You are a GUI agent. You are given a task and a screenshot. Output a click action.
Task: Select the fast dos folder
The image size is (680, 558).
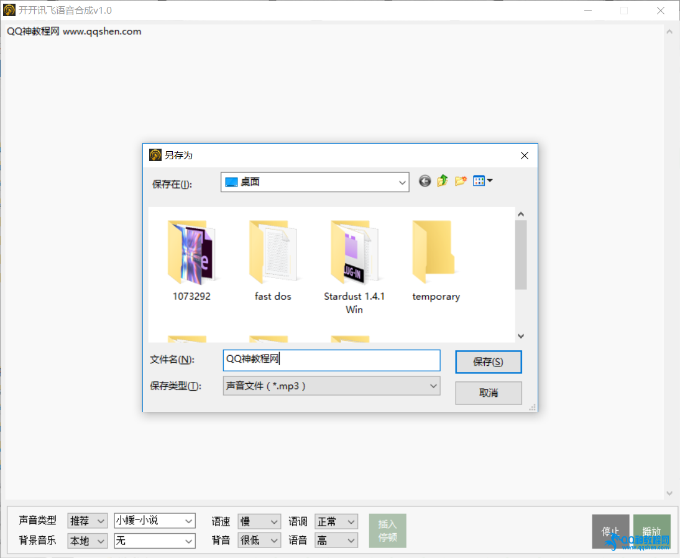pos(273,261)
